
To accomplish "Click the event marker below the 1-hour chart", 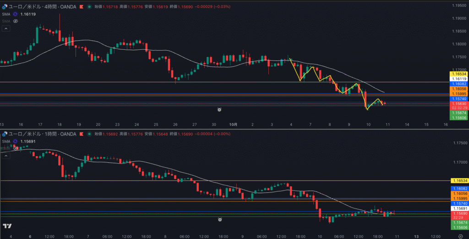I will coord(220,219).
